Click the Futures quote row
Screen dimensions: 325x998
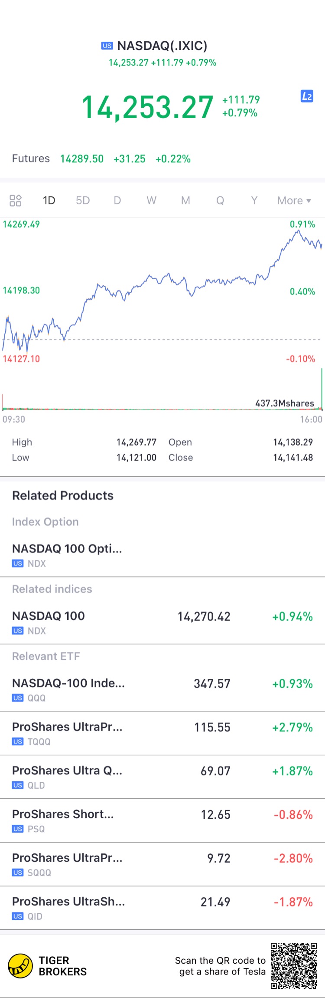click(101, 159)
